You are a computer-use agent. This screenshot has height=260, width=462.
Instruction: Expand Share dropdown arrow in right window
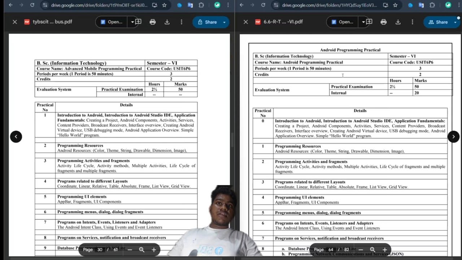[x=455, y=22]
